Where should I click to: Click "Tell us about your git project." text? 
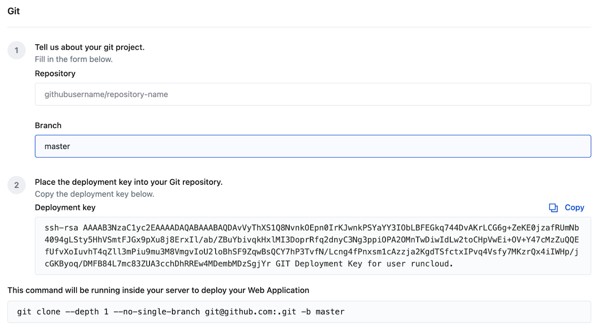[90, 47]
